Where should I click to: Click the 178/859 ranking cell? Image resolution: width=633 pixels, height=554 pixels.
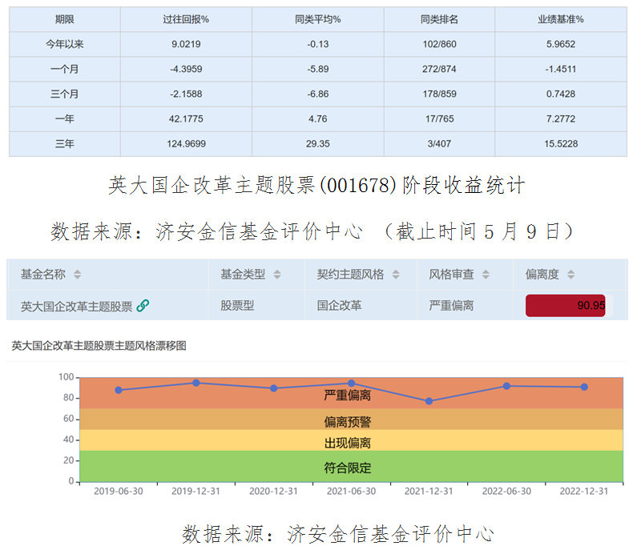click(439, 94)
